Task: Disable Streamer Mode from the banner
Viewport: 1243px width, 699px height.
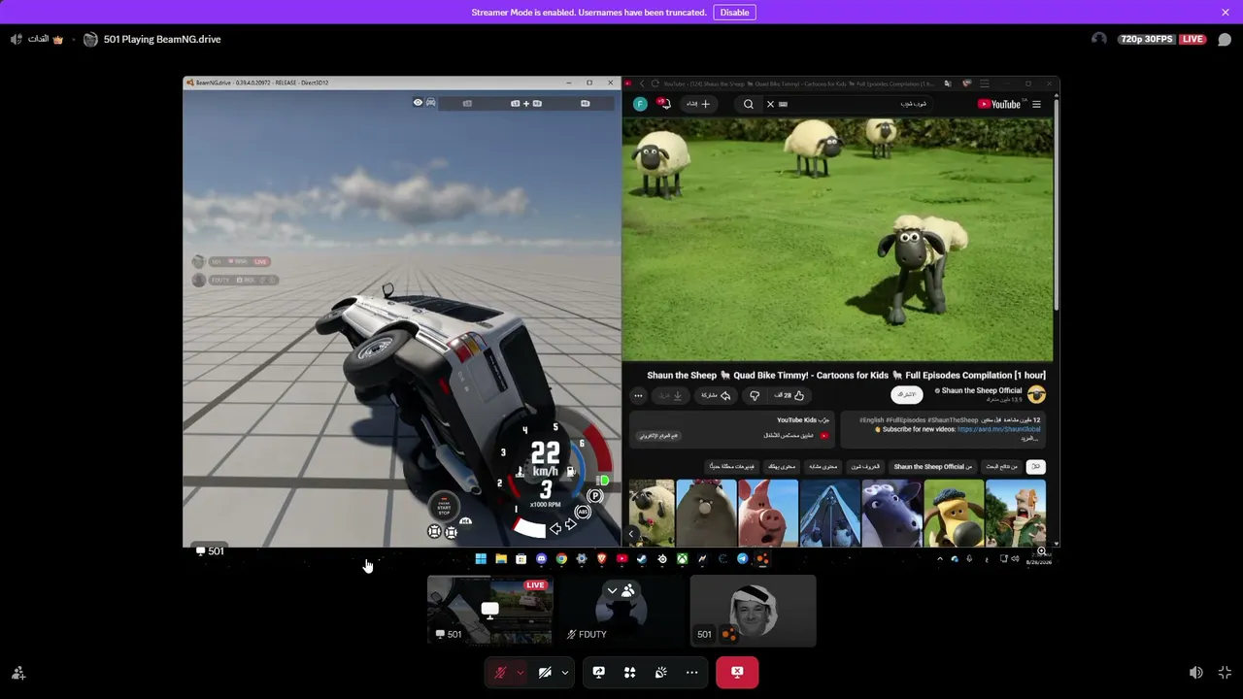Action: [734, 13]
